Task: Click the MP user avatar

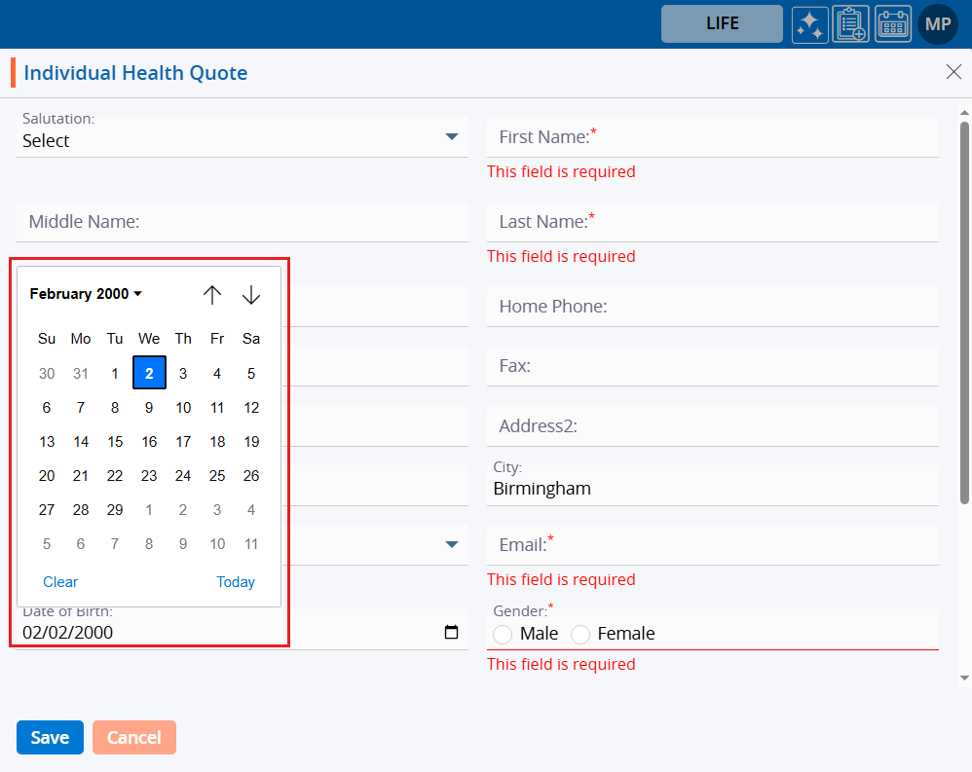Action: pos(938,24)
